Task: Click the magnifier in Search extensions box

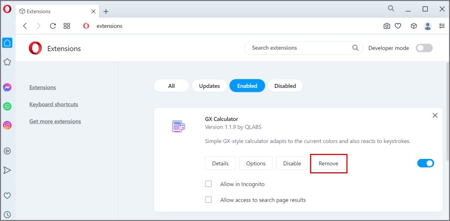Action: [355, 48]
